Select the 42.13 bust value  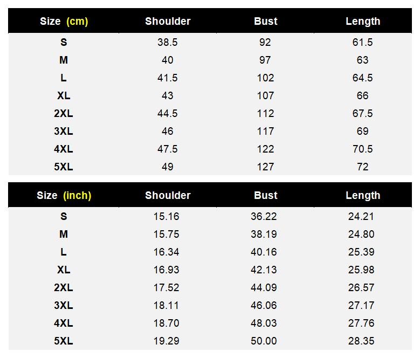[264, 270]
